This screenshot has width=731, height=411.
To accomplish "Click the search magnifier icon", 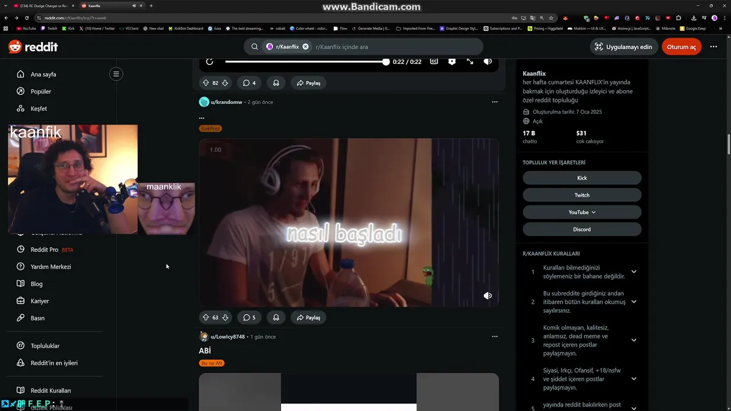I will (255, 47).
